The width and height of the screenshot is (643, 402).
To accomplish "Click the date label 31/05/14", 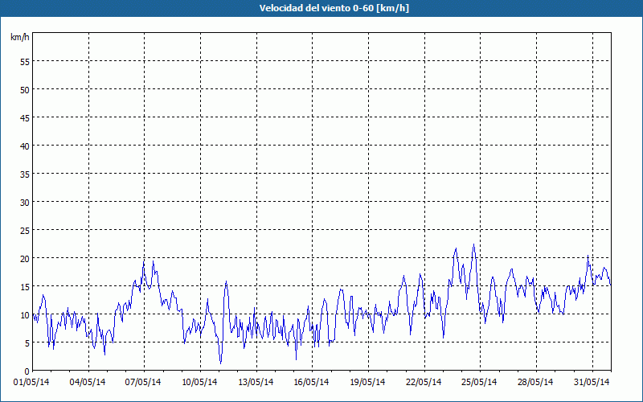I will coord(592,382).
